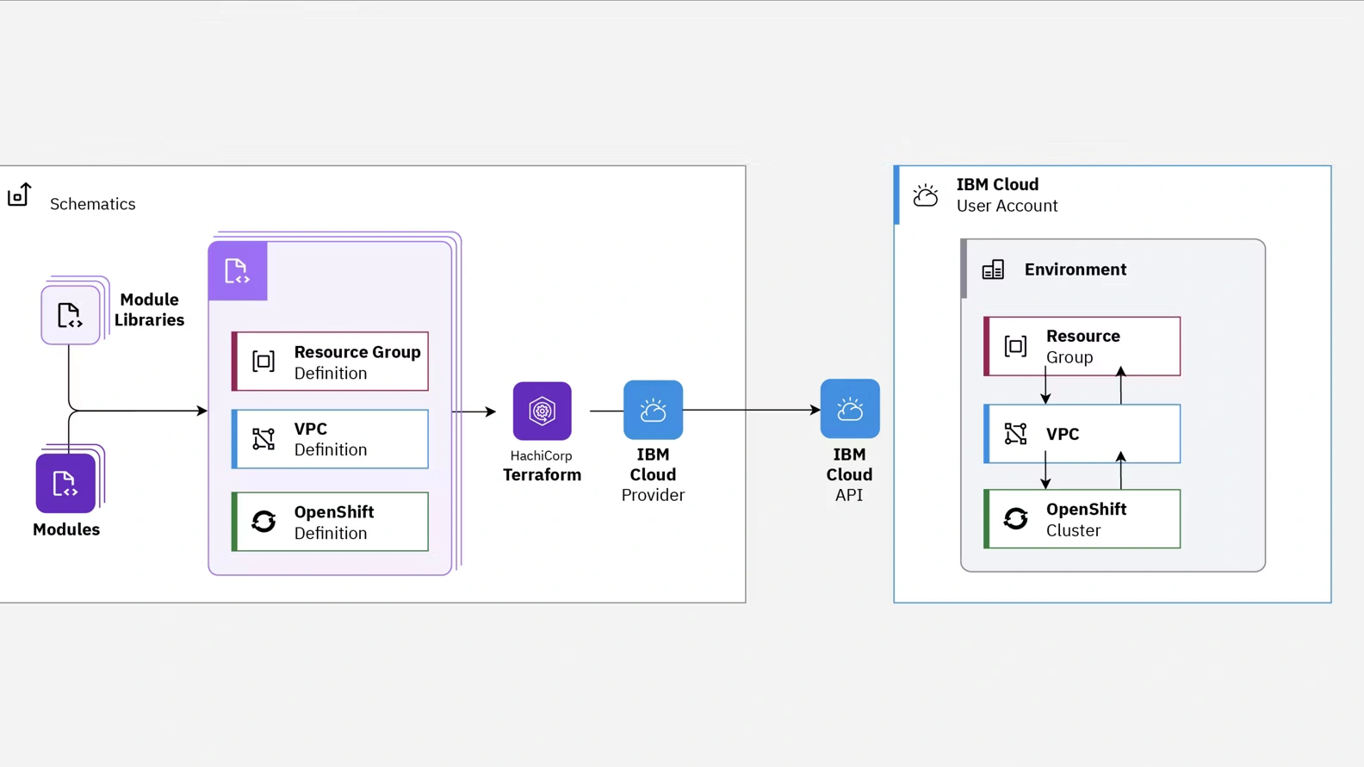Click the Resource Group box in Environment
The width and height of the screenshot is (1364, 767).
coord(1082,346)
